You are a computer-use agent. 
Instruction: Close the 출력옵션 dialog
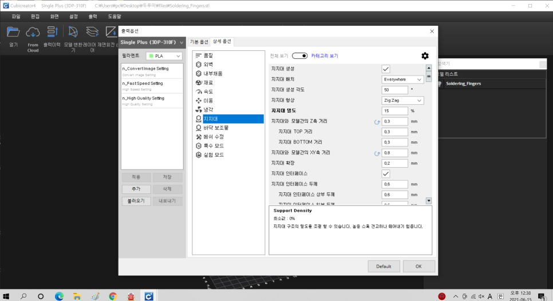(432, 31)
